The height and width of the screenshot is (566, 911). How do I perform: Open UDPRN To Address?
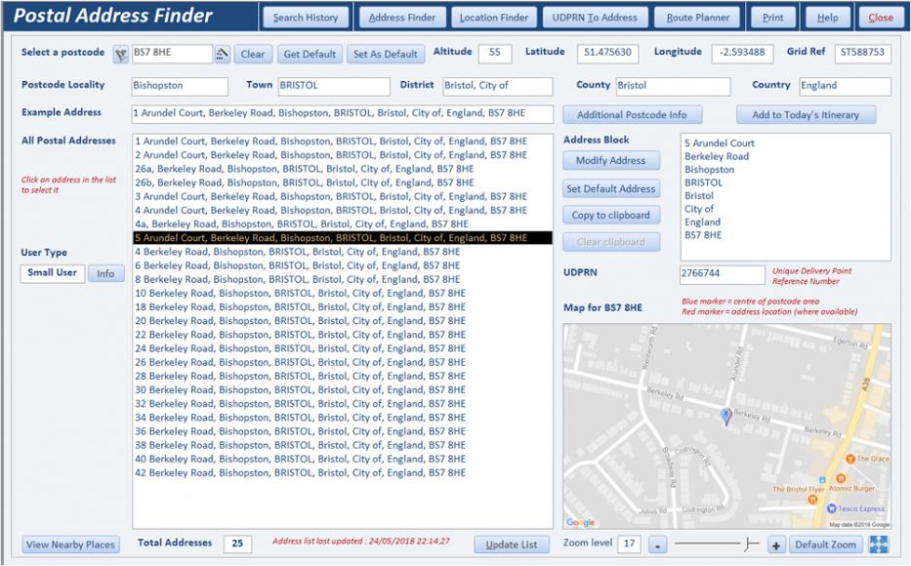[595, 18]
